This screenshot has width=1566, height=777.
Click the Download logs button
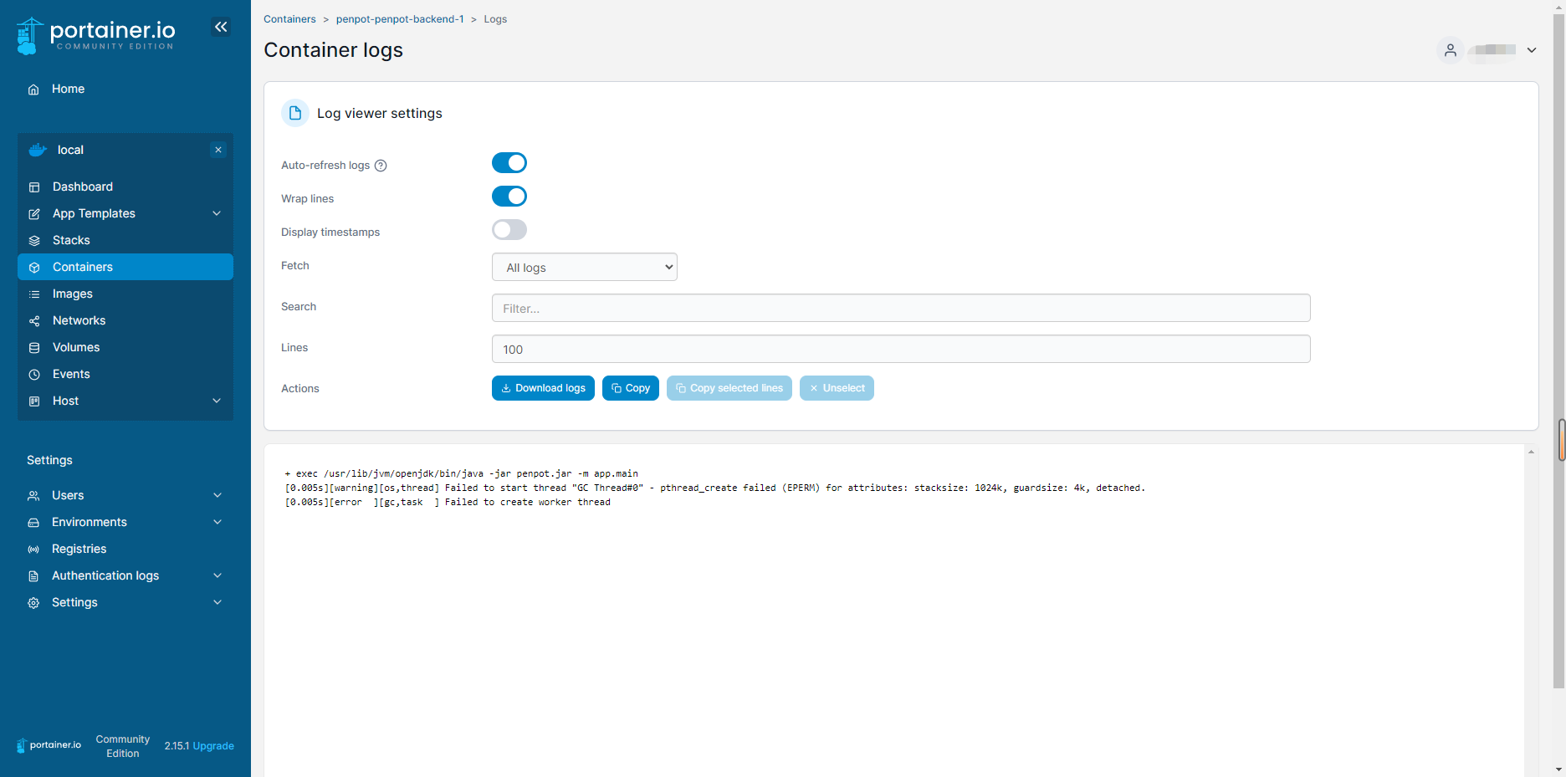[x=544, y=388]
